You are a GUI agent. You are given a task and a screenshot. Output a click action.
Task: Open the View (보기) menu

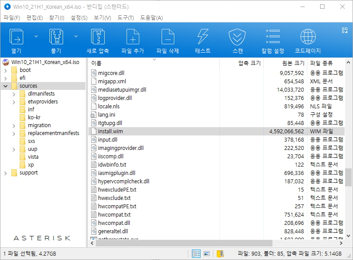click(102, 18)
